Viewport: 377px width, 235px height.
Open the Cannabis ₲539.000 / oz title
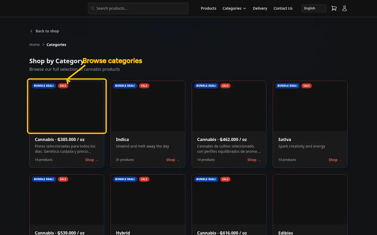[60, 233]
